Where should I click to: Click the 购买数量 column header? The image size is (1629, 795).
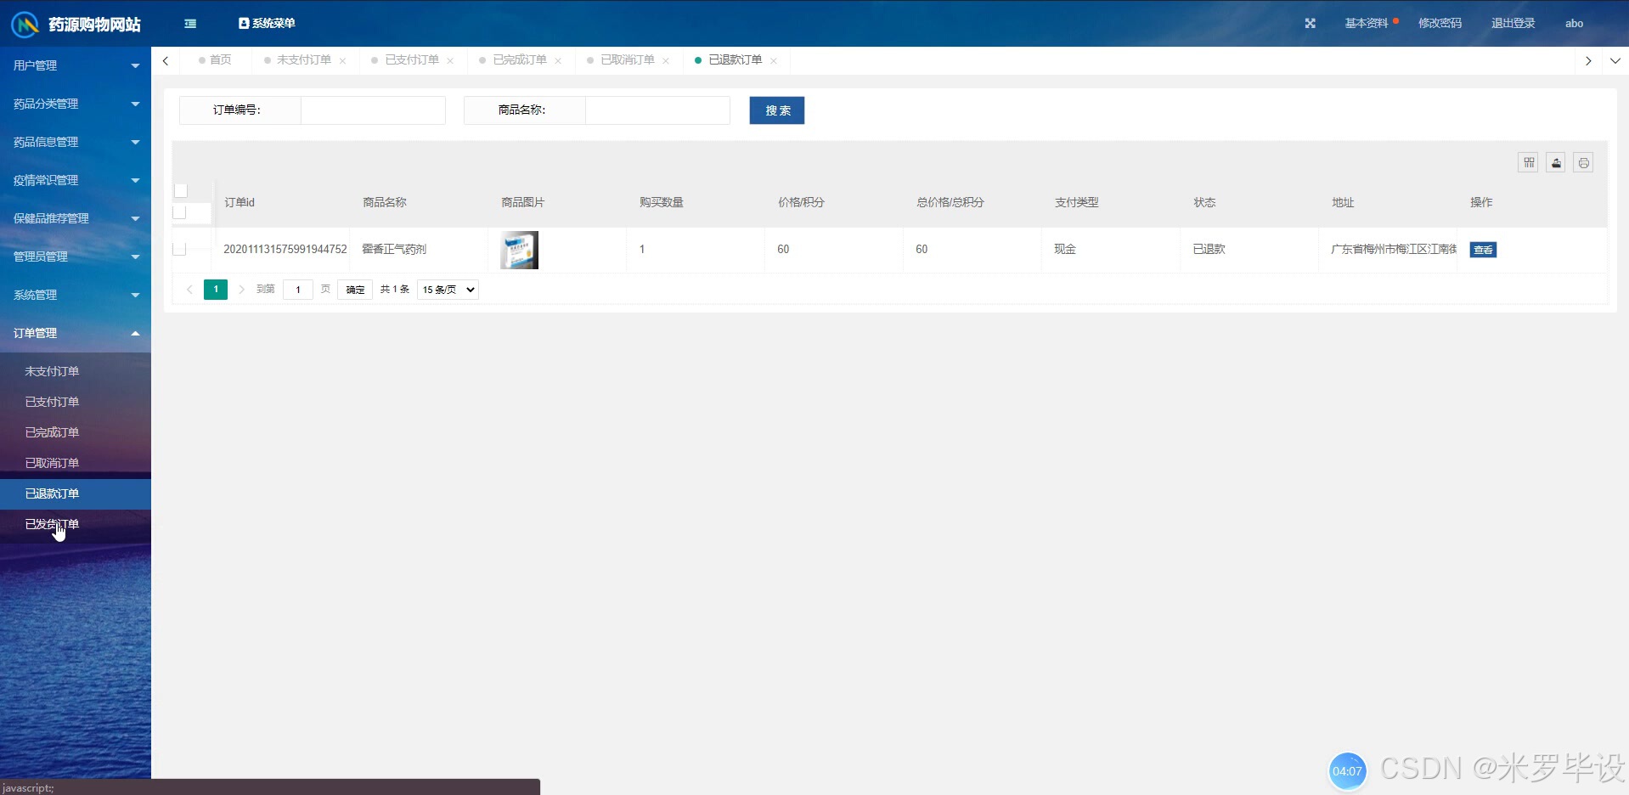coord(662,202)
